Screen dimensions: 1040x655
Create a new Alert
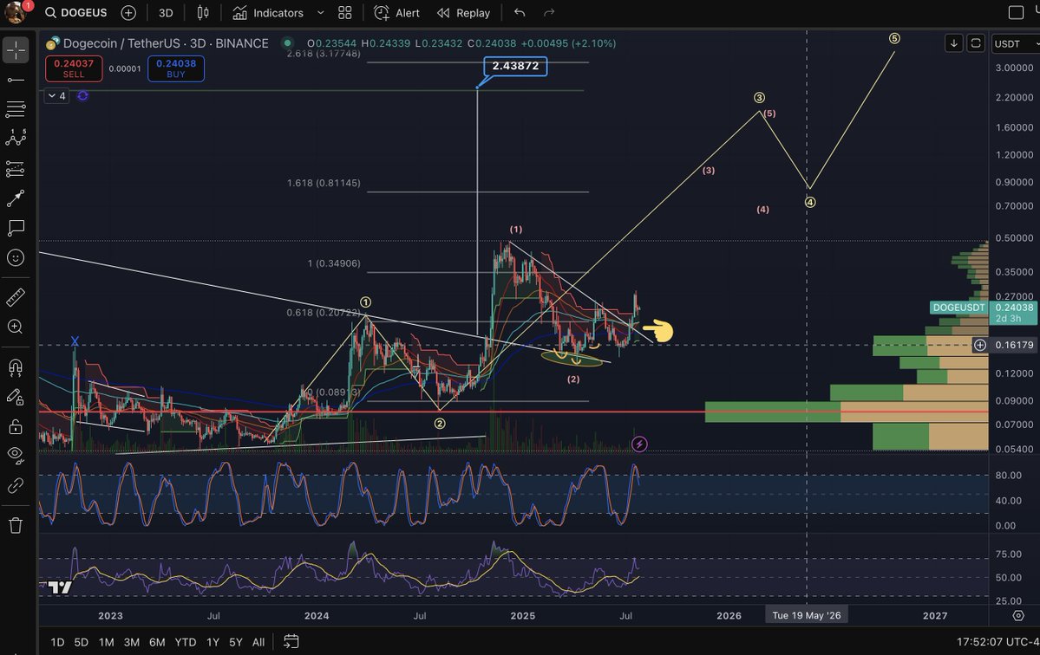pyautogui.click(x=396, y=13)
